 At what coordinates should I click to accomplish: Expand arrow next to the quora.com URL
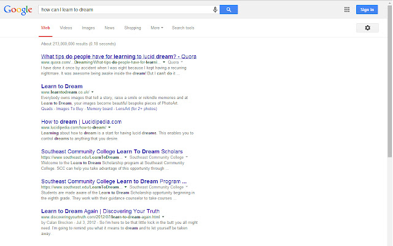pyautogui.click(x=164, y=62)
